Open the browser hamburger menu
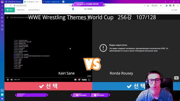The height and width of the screenshot is (101, 180). pos(165,2)
